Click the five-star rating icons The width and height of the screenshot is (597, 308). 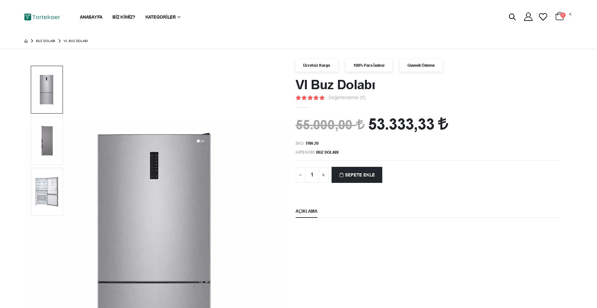tap(310, 98)
